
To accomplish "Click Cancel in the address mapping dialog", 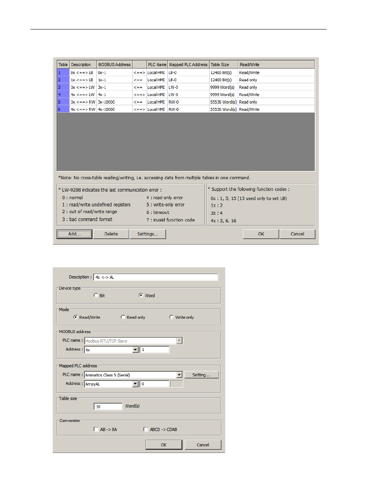I will click(x=203, y=445).
